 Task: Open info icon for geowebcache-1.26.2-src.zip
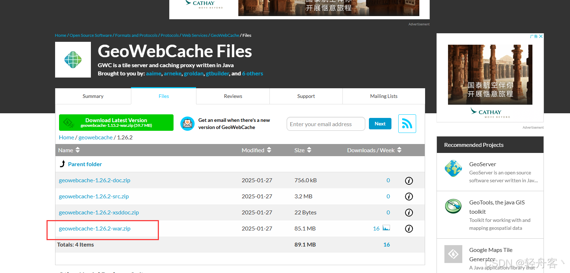point(409,197)
